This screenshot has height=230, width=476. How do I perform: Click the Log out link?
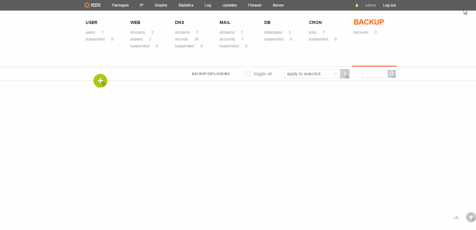coord(389,5)
